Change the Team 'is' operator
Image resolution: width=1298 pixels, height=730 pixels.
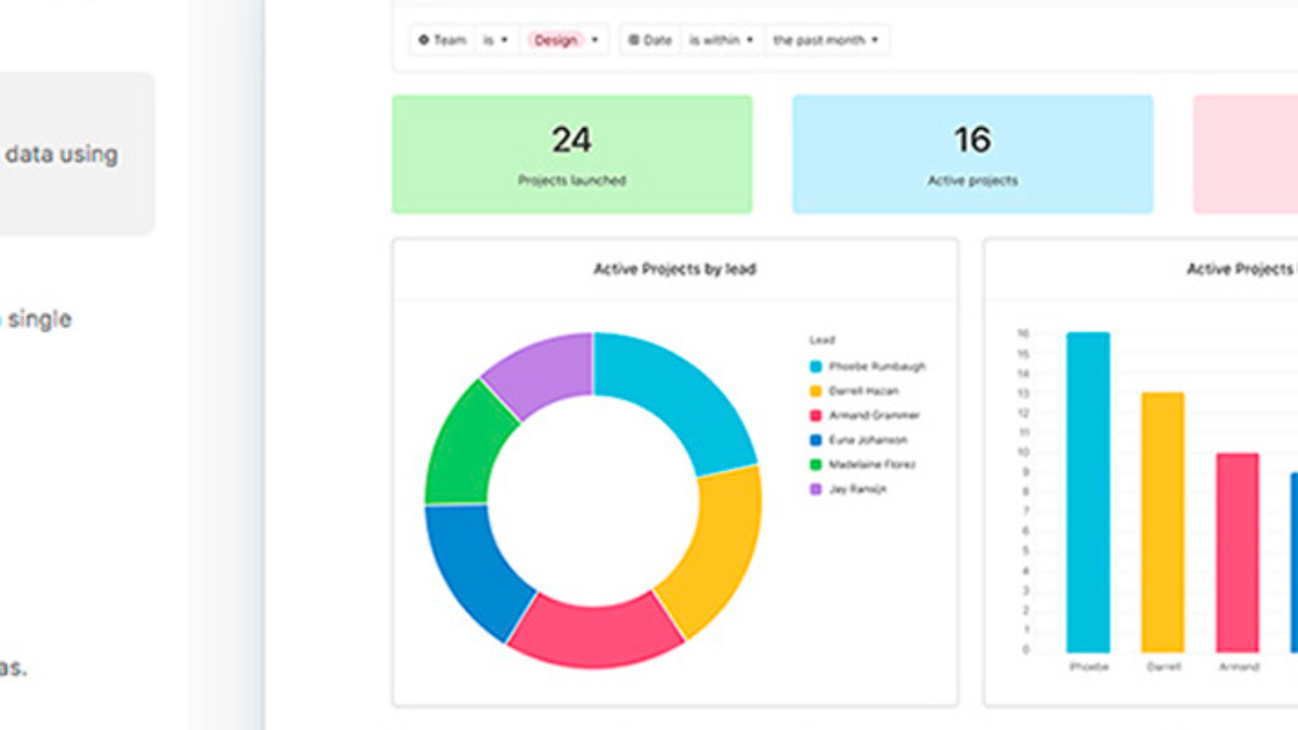tap(498, 40)
